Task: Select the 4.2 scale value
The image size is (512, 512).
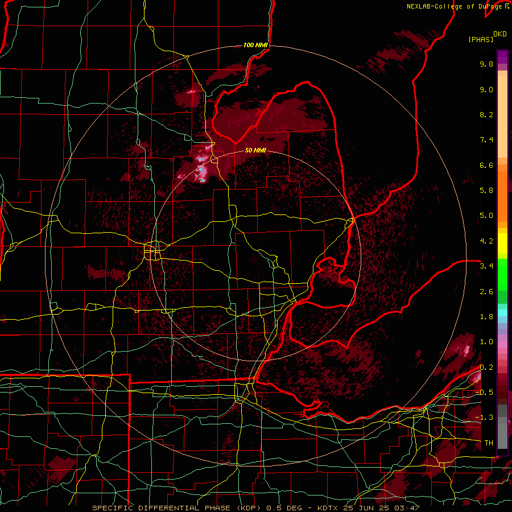Action: 486,241
